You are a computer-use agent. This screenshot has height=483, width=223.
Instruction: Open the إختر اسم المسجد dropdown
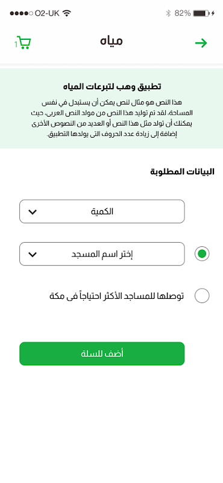tap(102, 254)
